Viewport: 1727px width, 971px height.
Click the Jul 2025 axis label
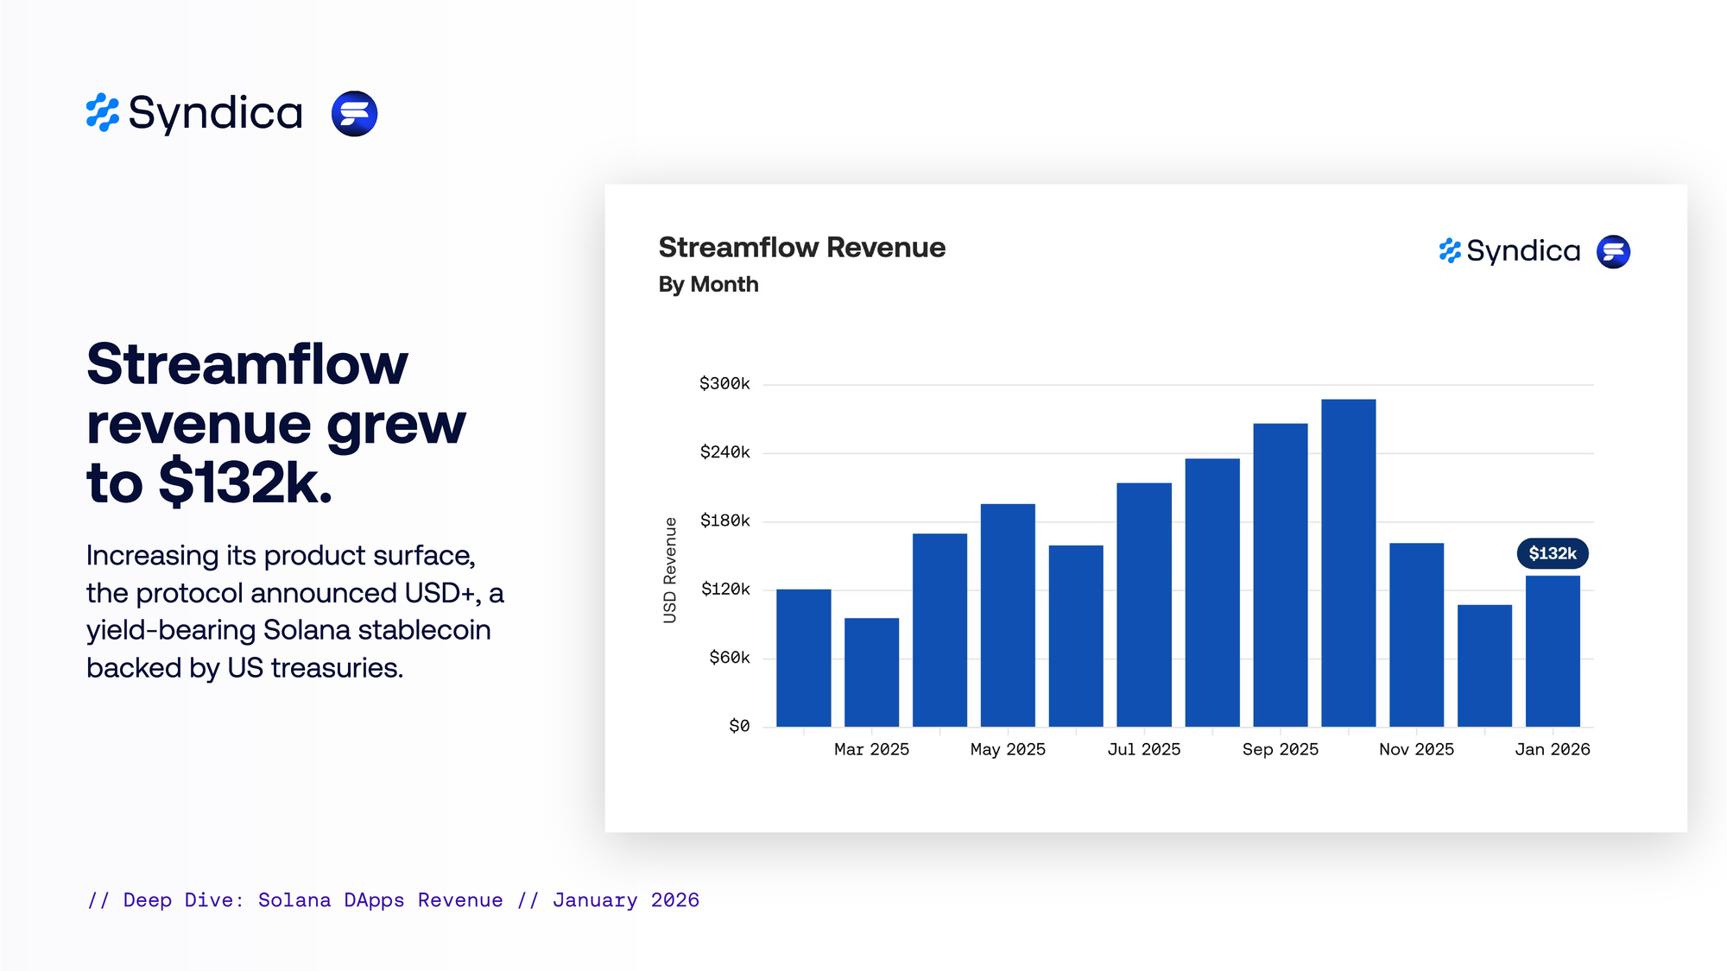coord(1143,749)
